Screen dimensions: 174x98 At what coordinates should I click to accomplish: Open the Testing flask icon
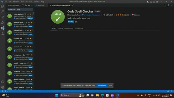point(3,33)
